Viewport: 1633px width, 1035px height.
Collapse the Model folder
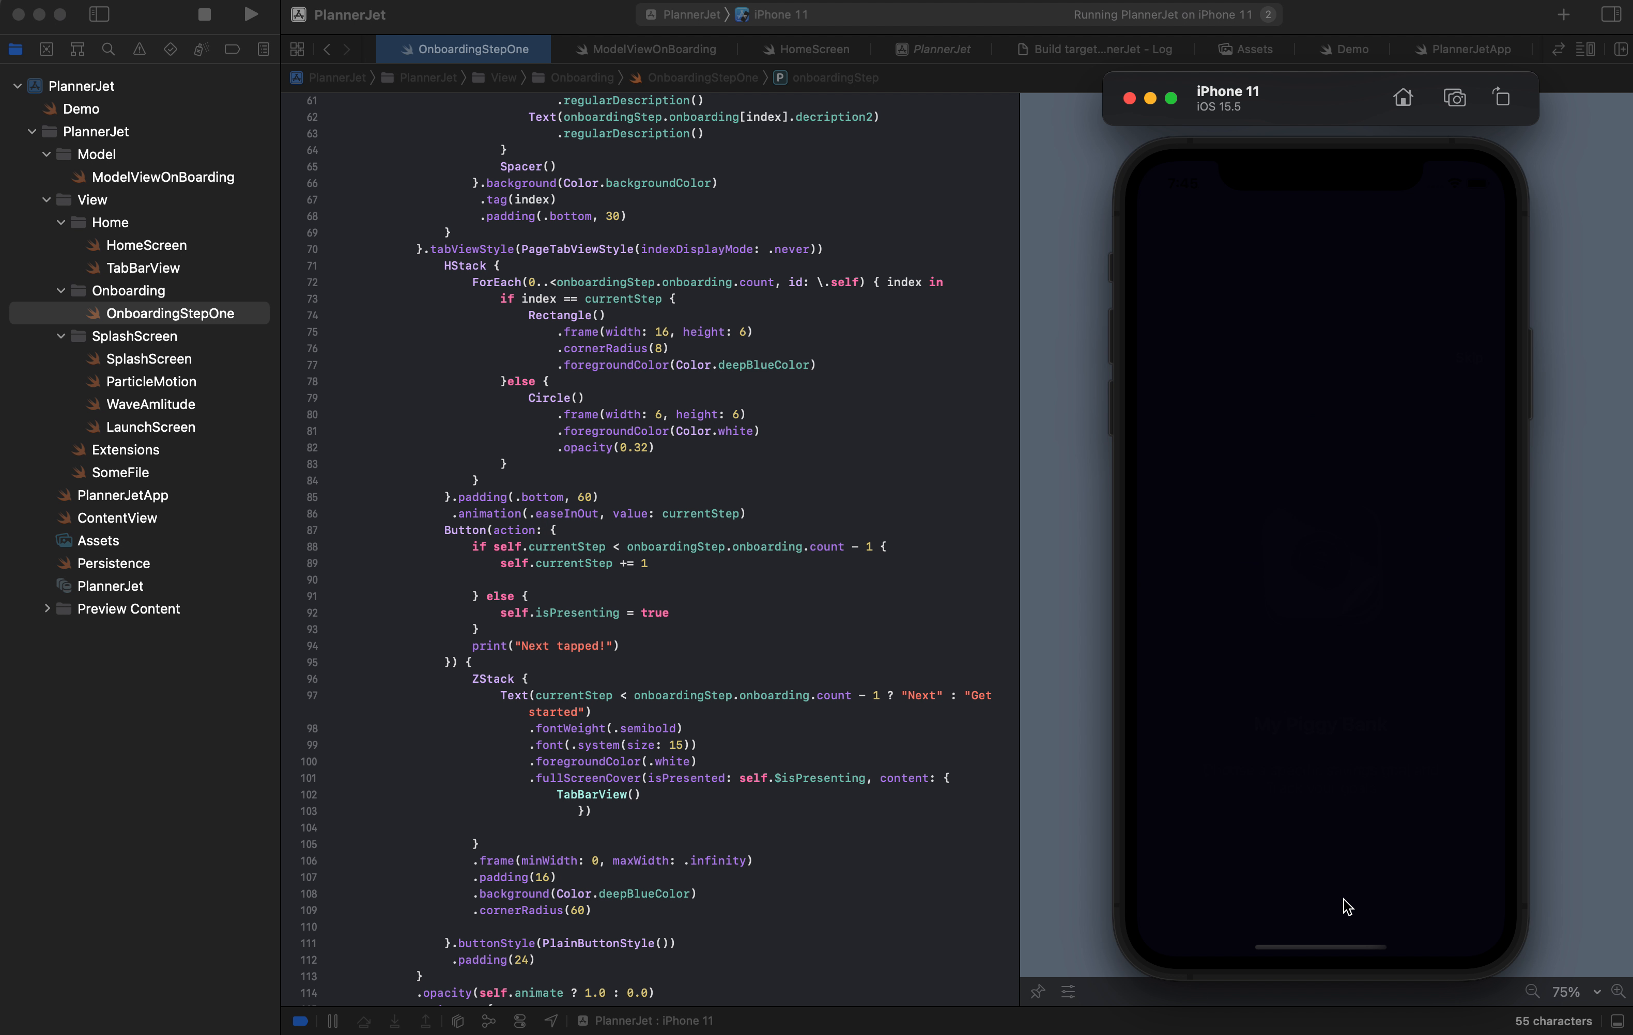click(46, 154)
